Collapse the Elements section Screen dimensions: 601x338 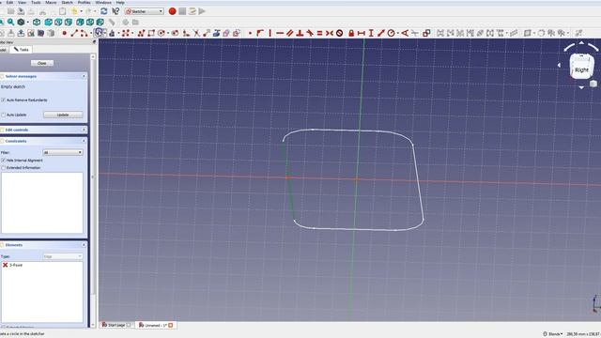84,244
